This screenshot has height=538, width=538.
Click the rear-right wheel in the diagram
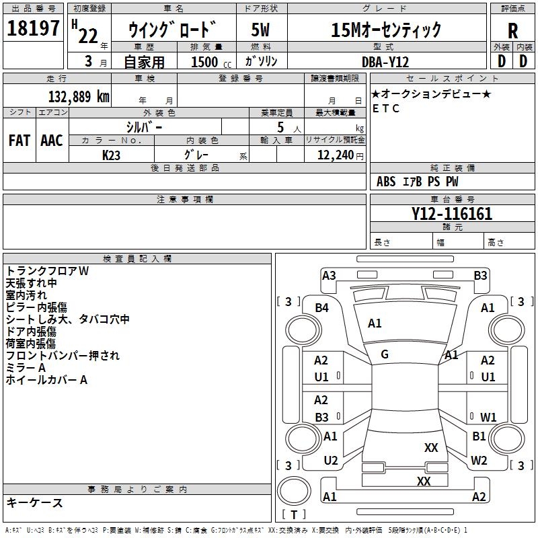pyautogui.click(x=506, y=438)
